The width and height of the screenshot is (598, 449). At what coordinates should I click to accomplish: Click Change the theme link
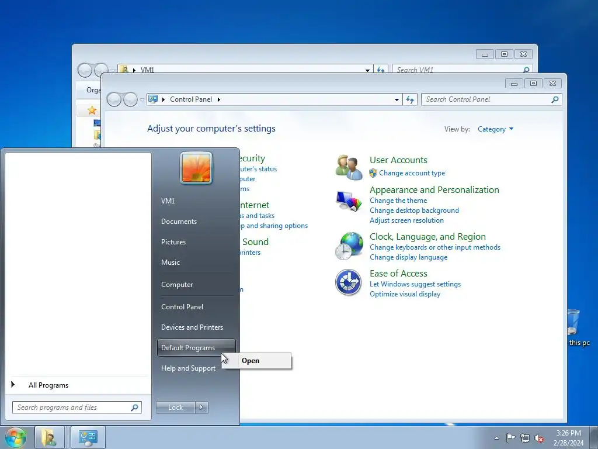click(398, 201)
